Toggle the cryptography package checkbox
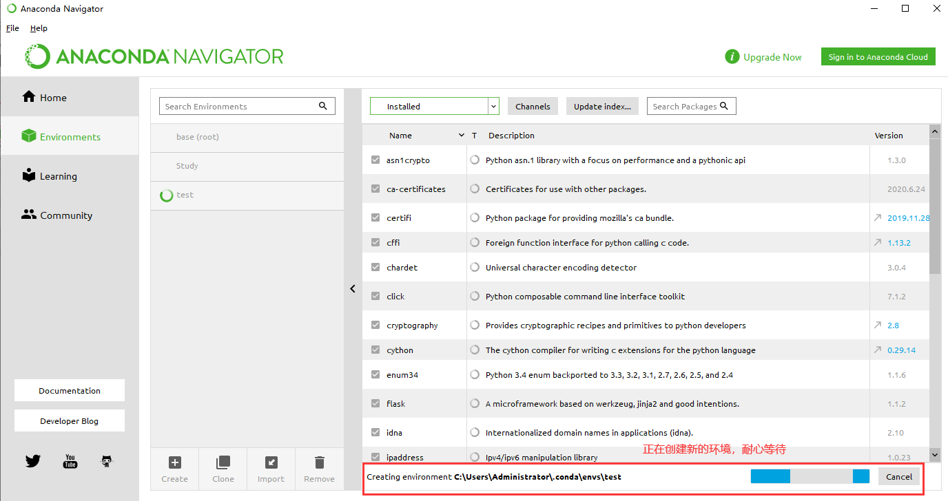948x501 pixels. click(375, 325)
